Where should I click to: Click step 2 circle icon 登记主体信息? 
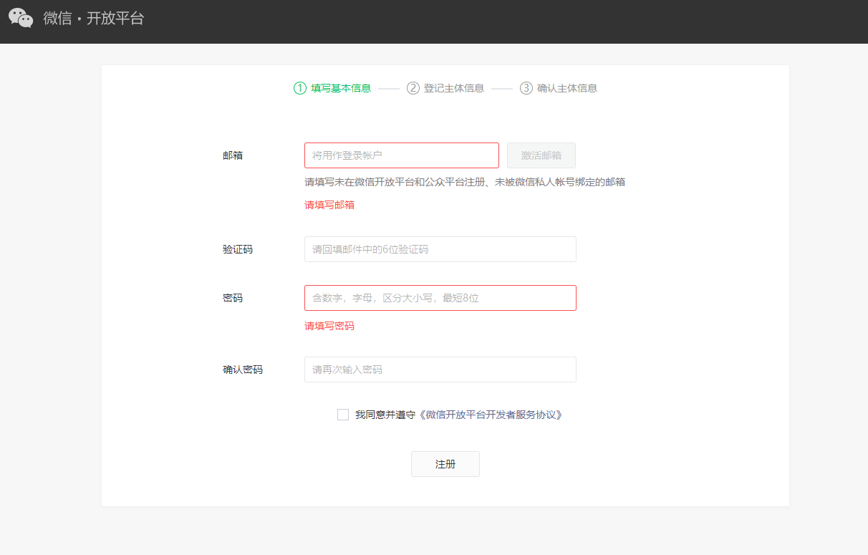coord(413,88)
